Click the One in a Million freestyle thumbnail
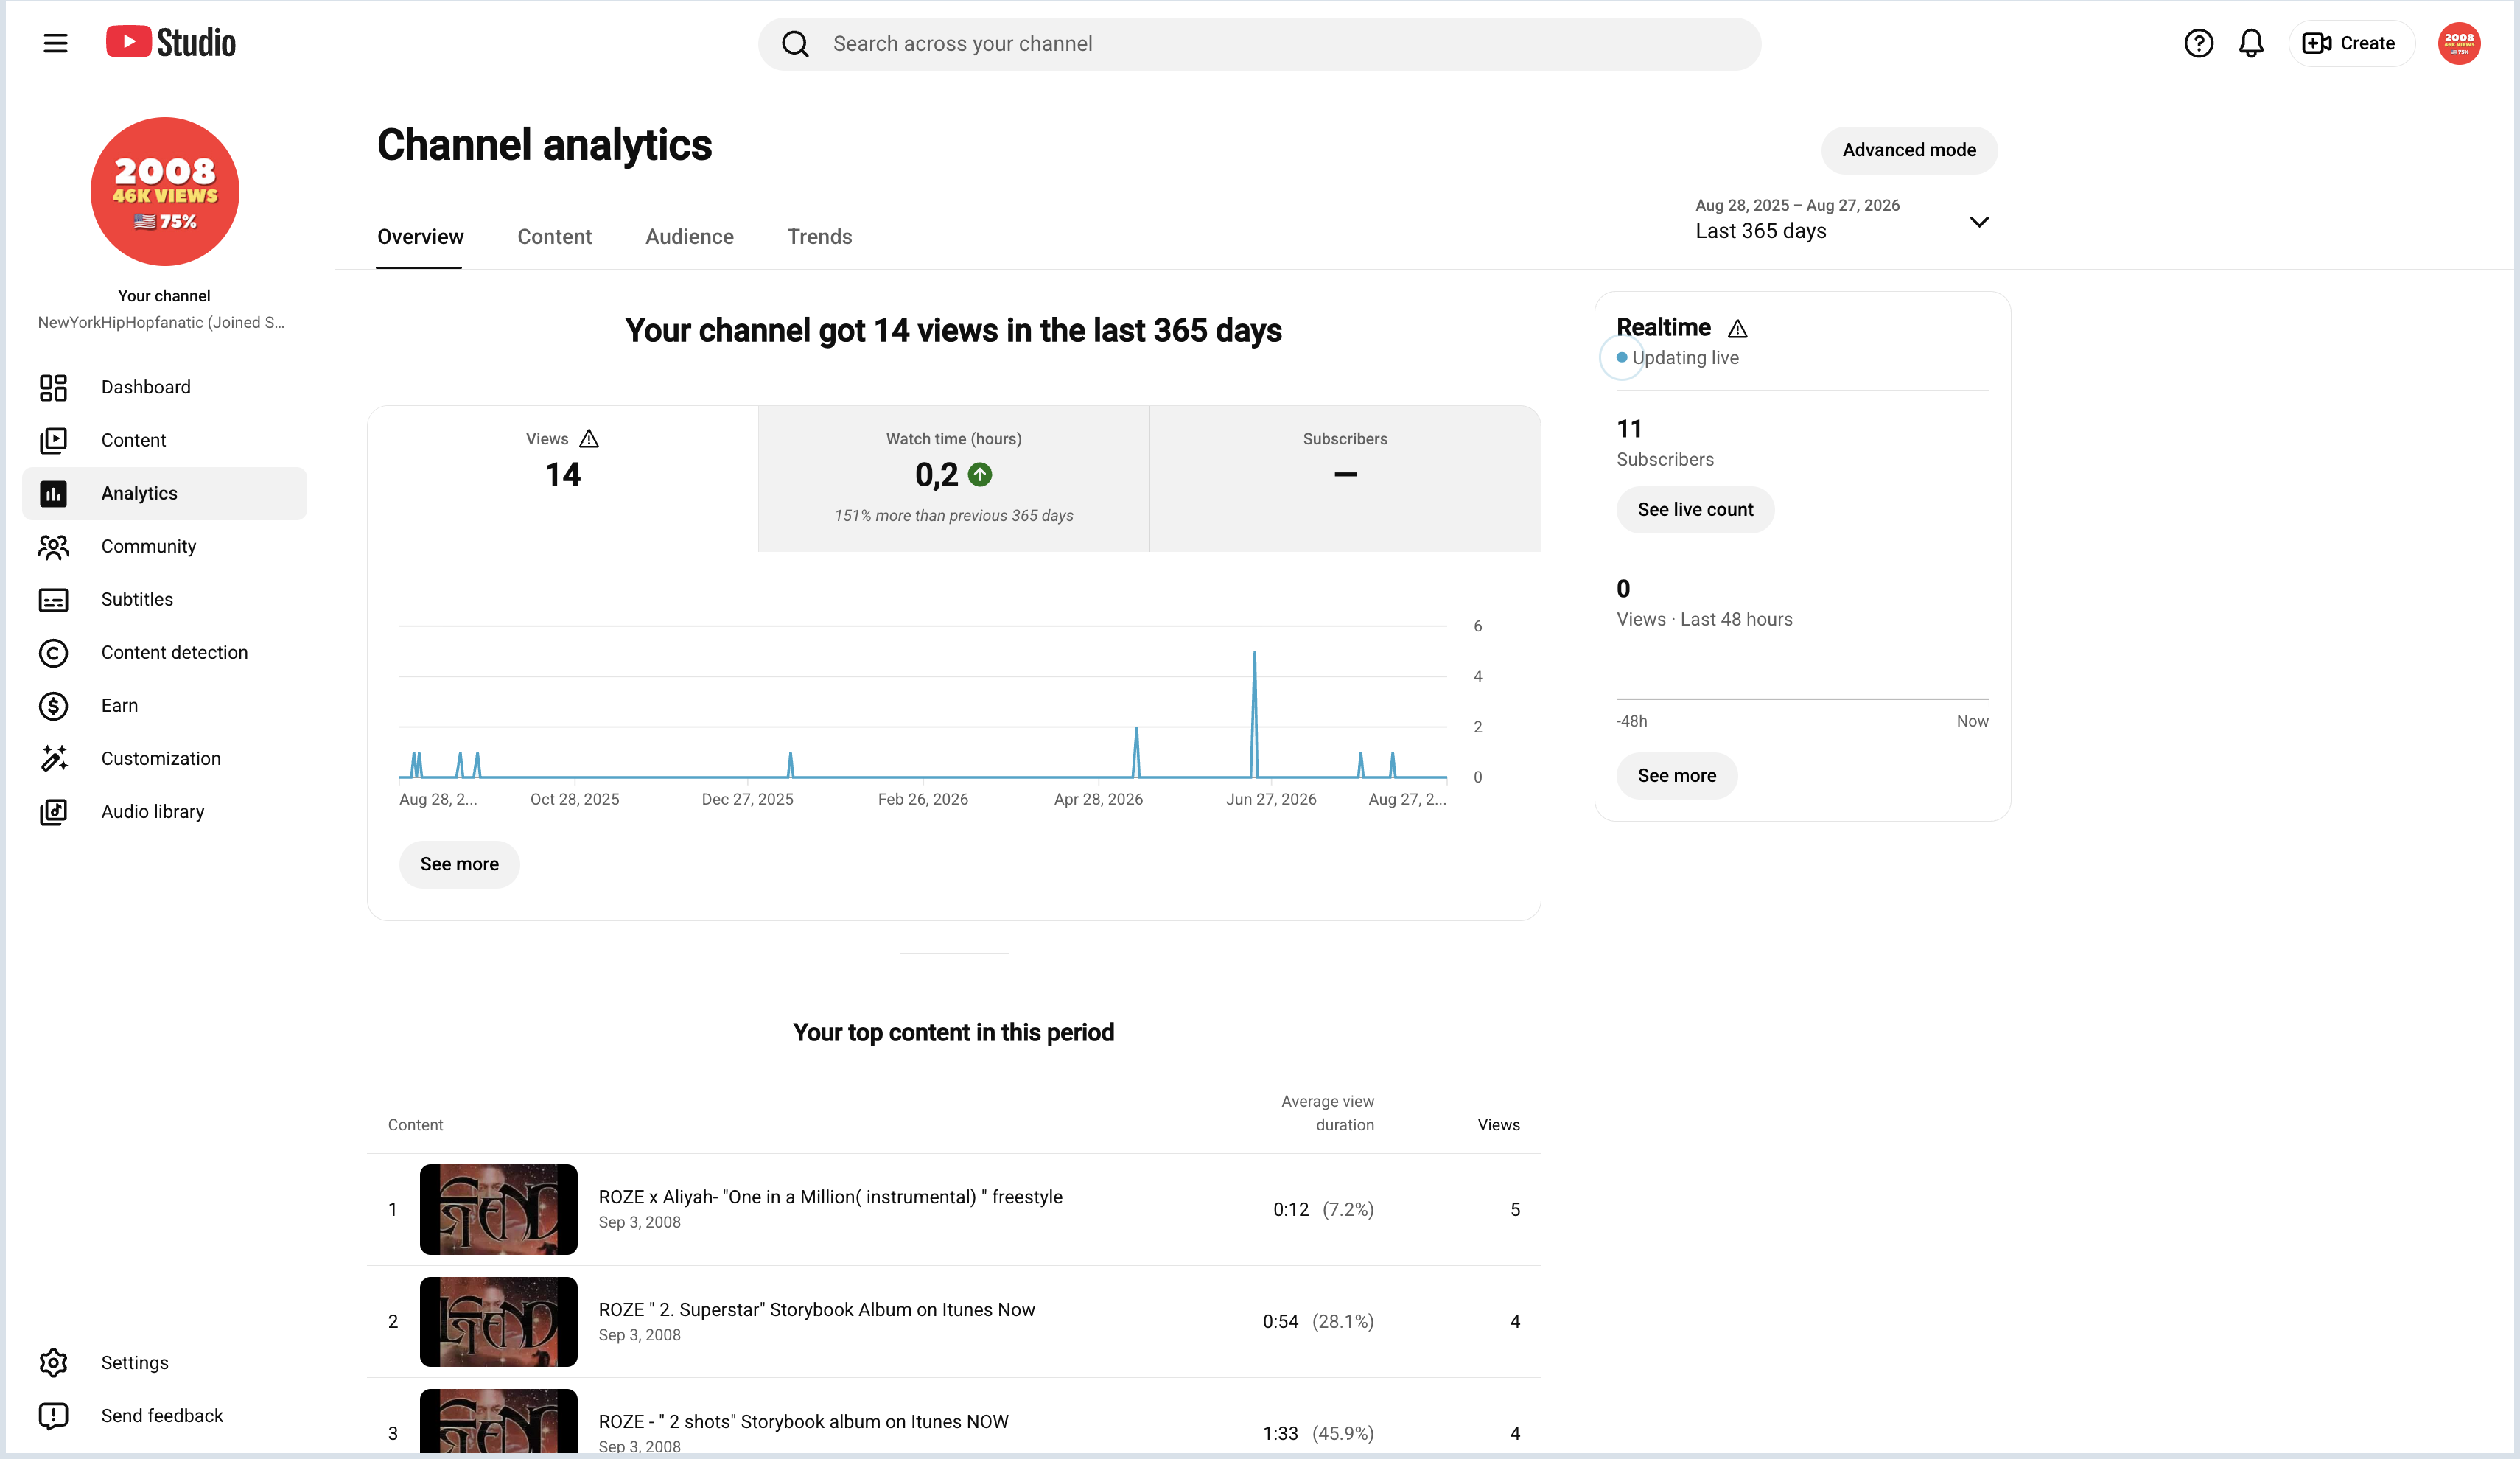Image resolution: width=2520 pixels, height=1459 pixels. (498, 1209)
